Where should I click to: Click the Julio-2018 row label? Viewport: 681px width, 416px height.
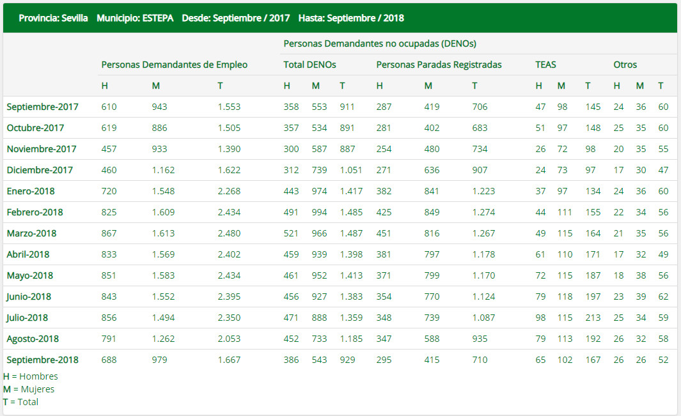[27, 318]
